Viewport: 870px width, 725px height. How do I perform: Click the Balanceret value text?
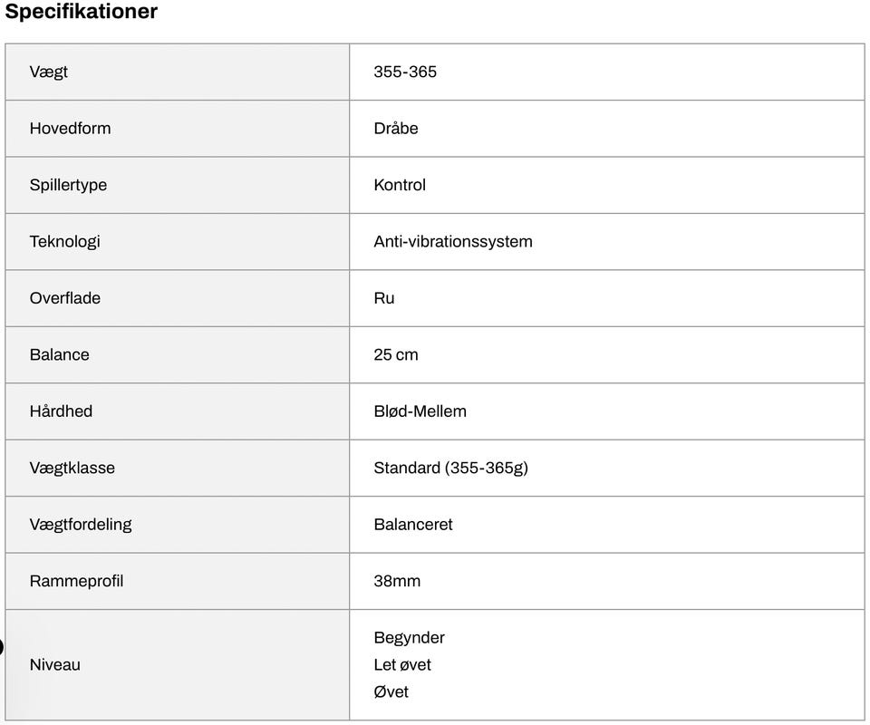413,524
